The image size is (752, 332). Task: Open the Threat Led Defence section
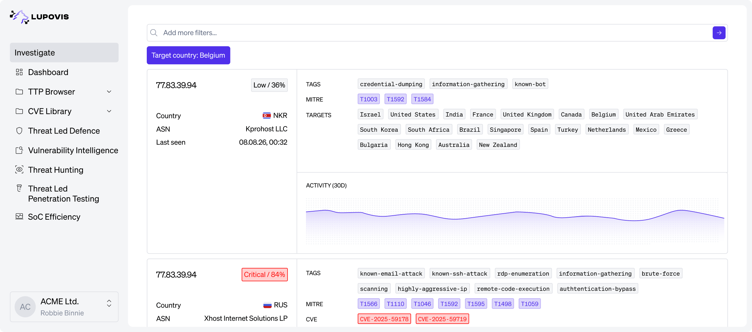[x=64, y=131]
